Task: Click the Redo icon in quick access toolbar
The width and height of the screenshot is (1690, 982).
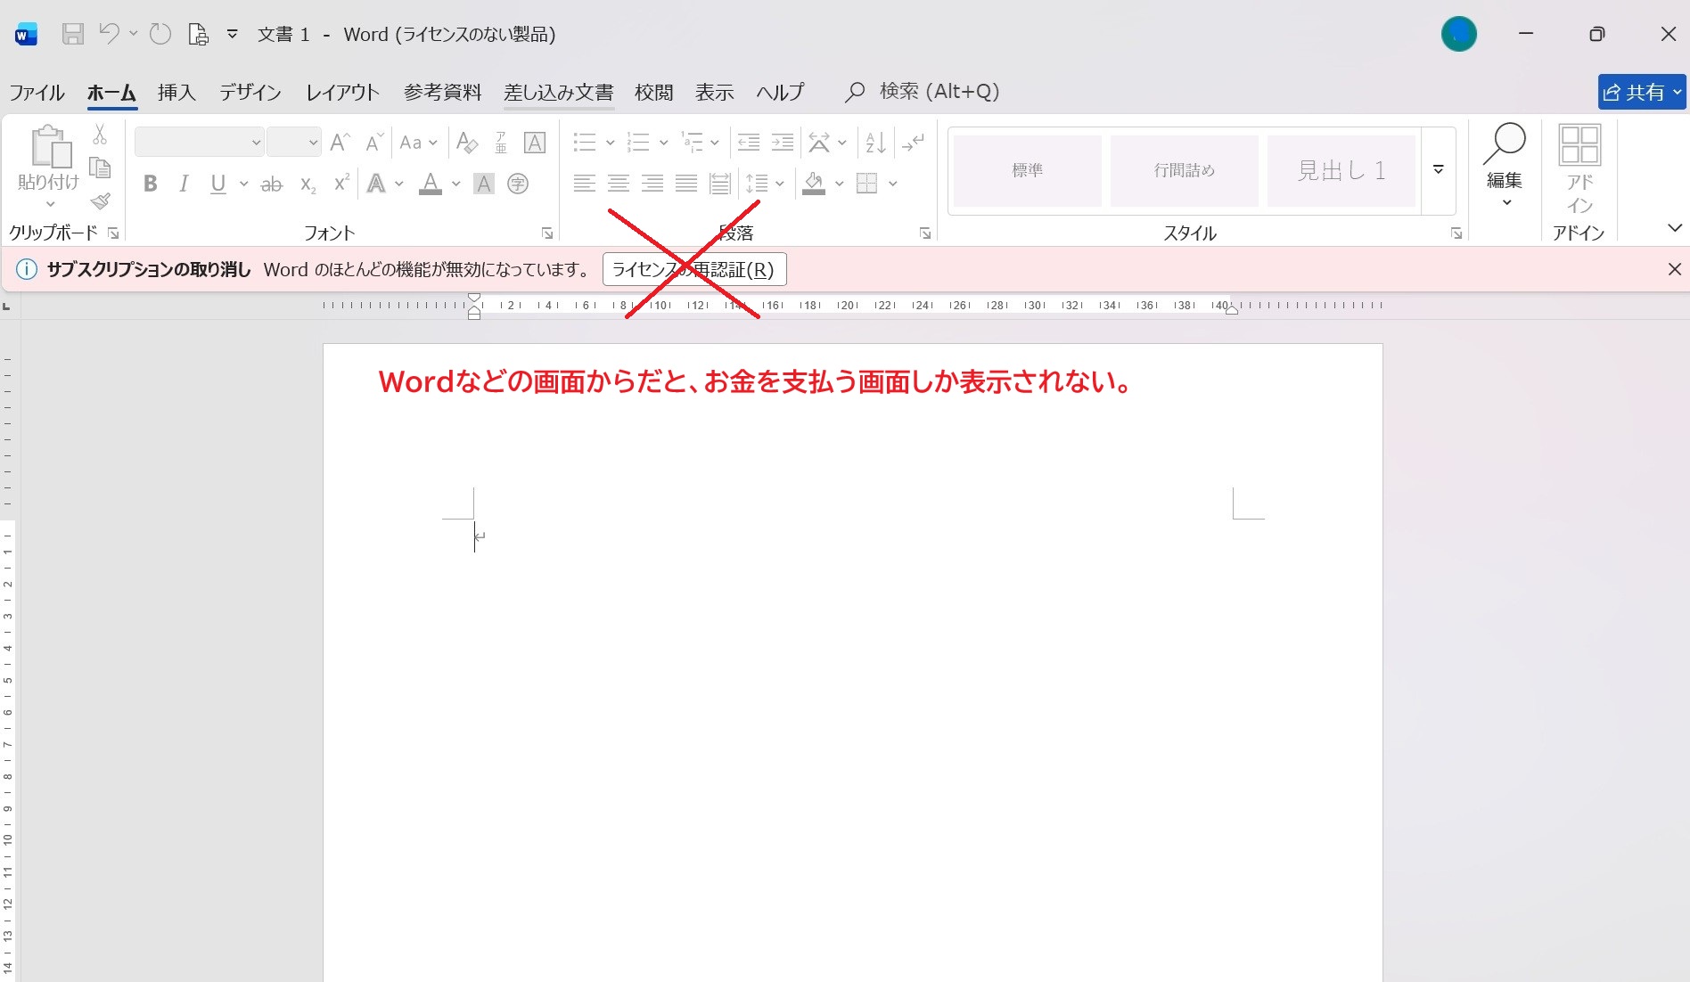Action: point(160,35)
